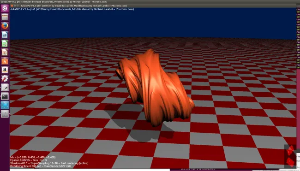Open the Ubuntu Dash search launcher
The width and height of the screenshot is (300, 171).
tap(5, 8)
